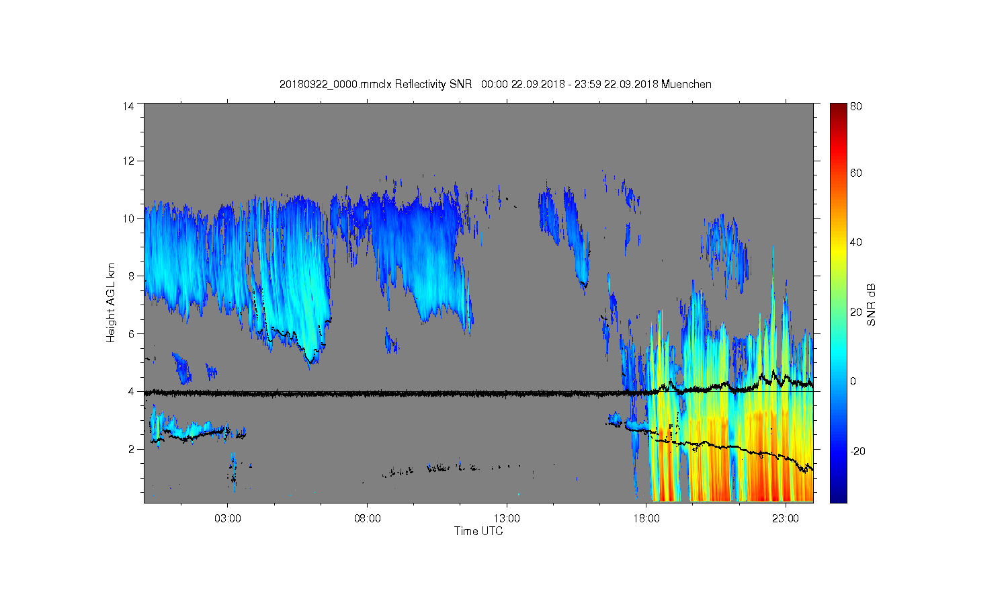1008x605 pixels.
Task: Click the height axis label 8
Action: pyautogui.click(x=132, y=276)
